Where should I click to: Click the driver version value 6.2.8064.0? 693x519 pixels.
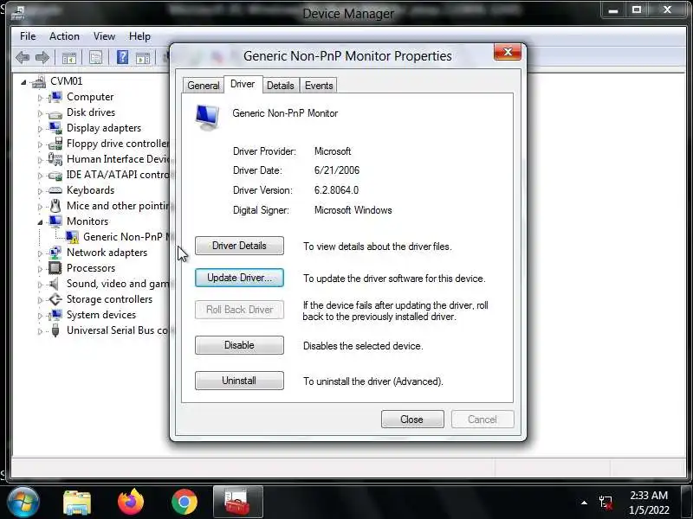tap(336, 190)
